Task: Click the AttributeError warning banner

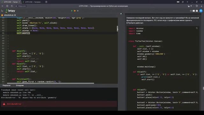Action: [59, 104]
